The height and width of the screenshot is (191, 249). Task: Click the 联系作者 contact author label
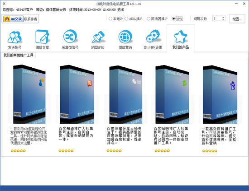31,19
